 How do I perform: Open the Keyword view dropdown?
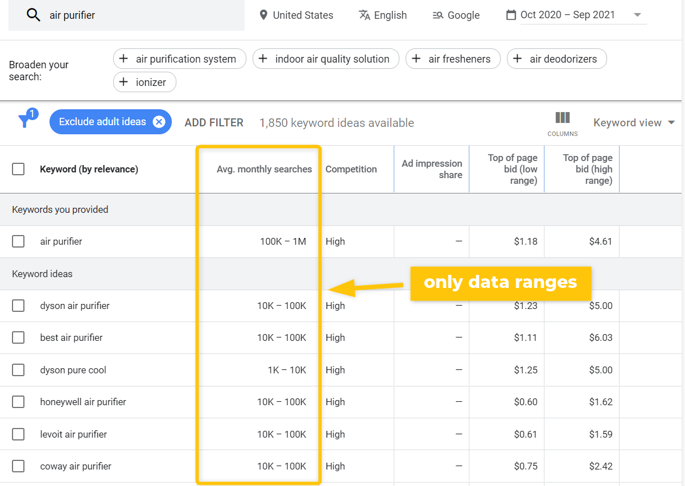pos(634,122)
